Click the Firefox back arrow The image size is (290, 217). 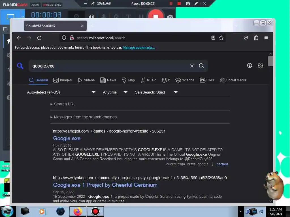click(19, 38)
